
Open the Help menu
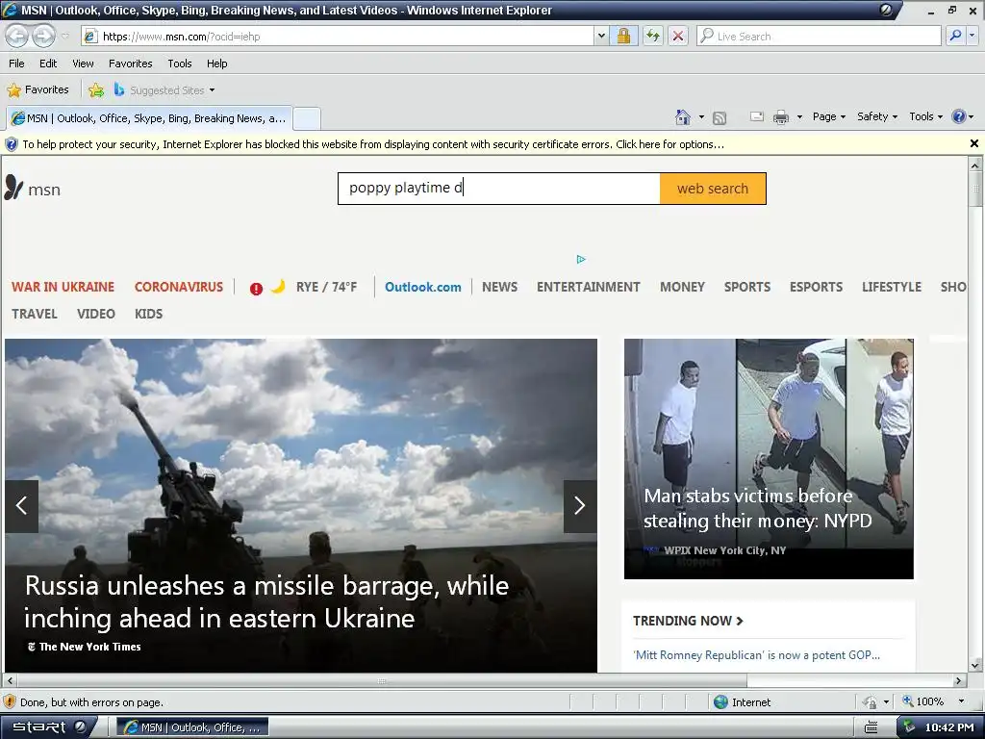[216, 64]
